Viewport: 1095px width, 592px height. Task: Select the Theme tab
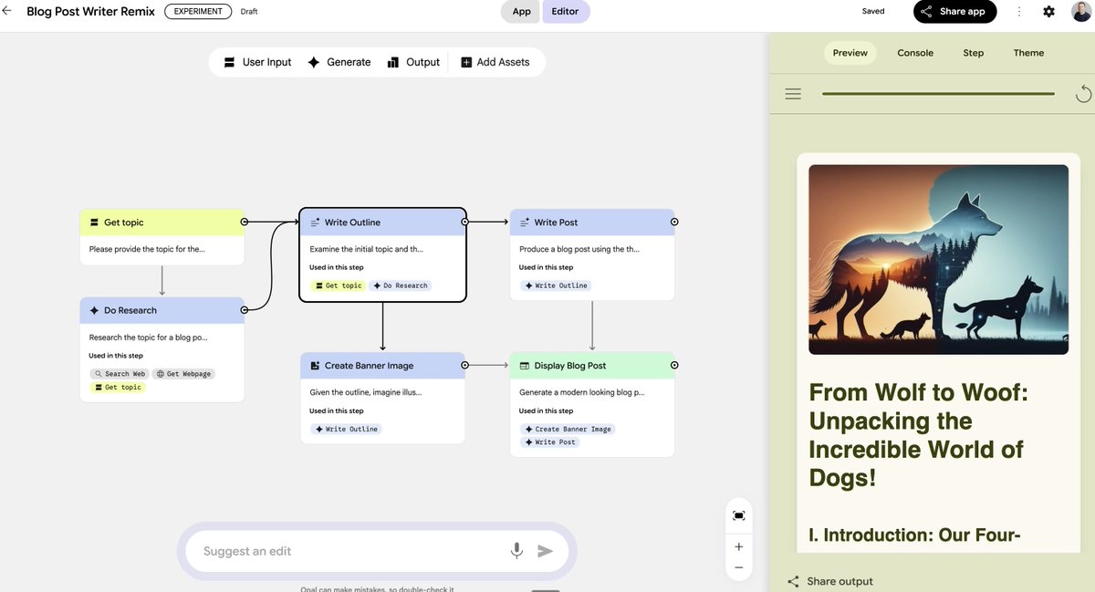tap(1028, 53)
